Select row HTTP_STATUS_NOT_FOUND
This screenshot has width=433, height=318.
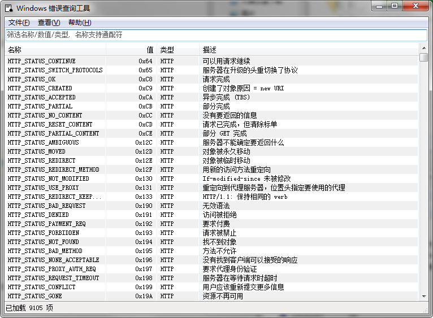pos(211,242)
